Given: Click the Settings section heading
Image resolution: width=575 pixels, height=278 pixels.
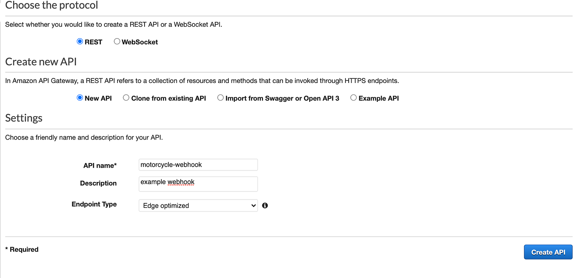Looking at the screenshot, I should (x=23, y=118).
